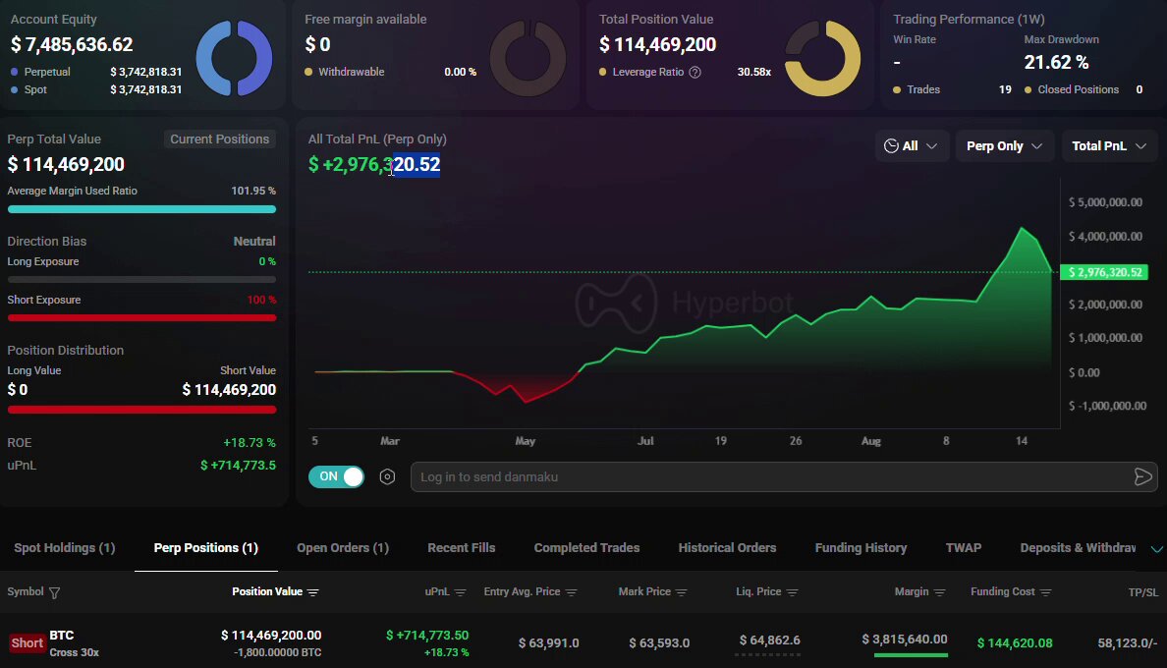
Task: Sort by Margin column icon
Action: click(x=939, y=592)
